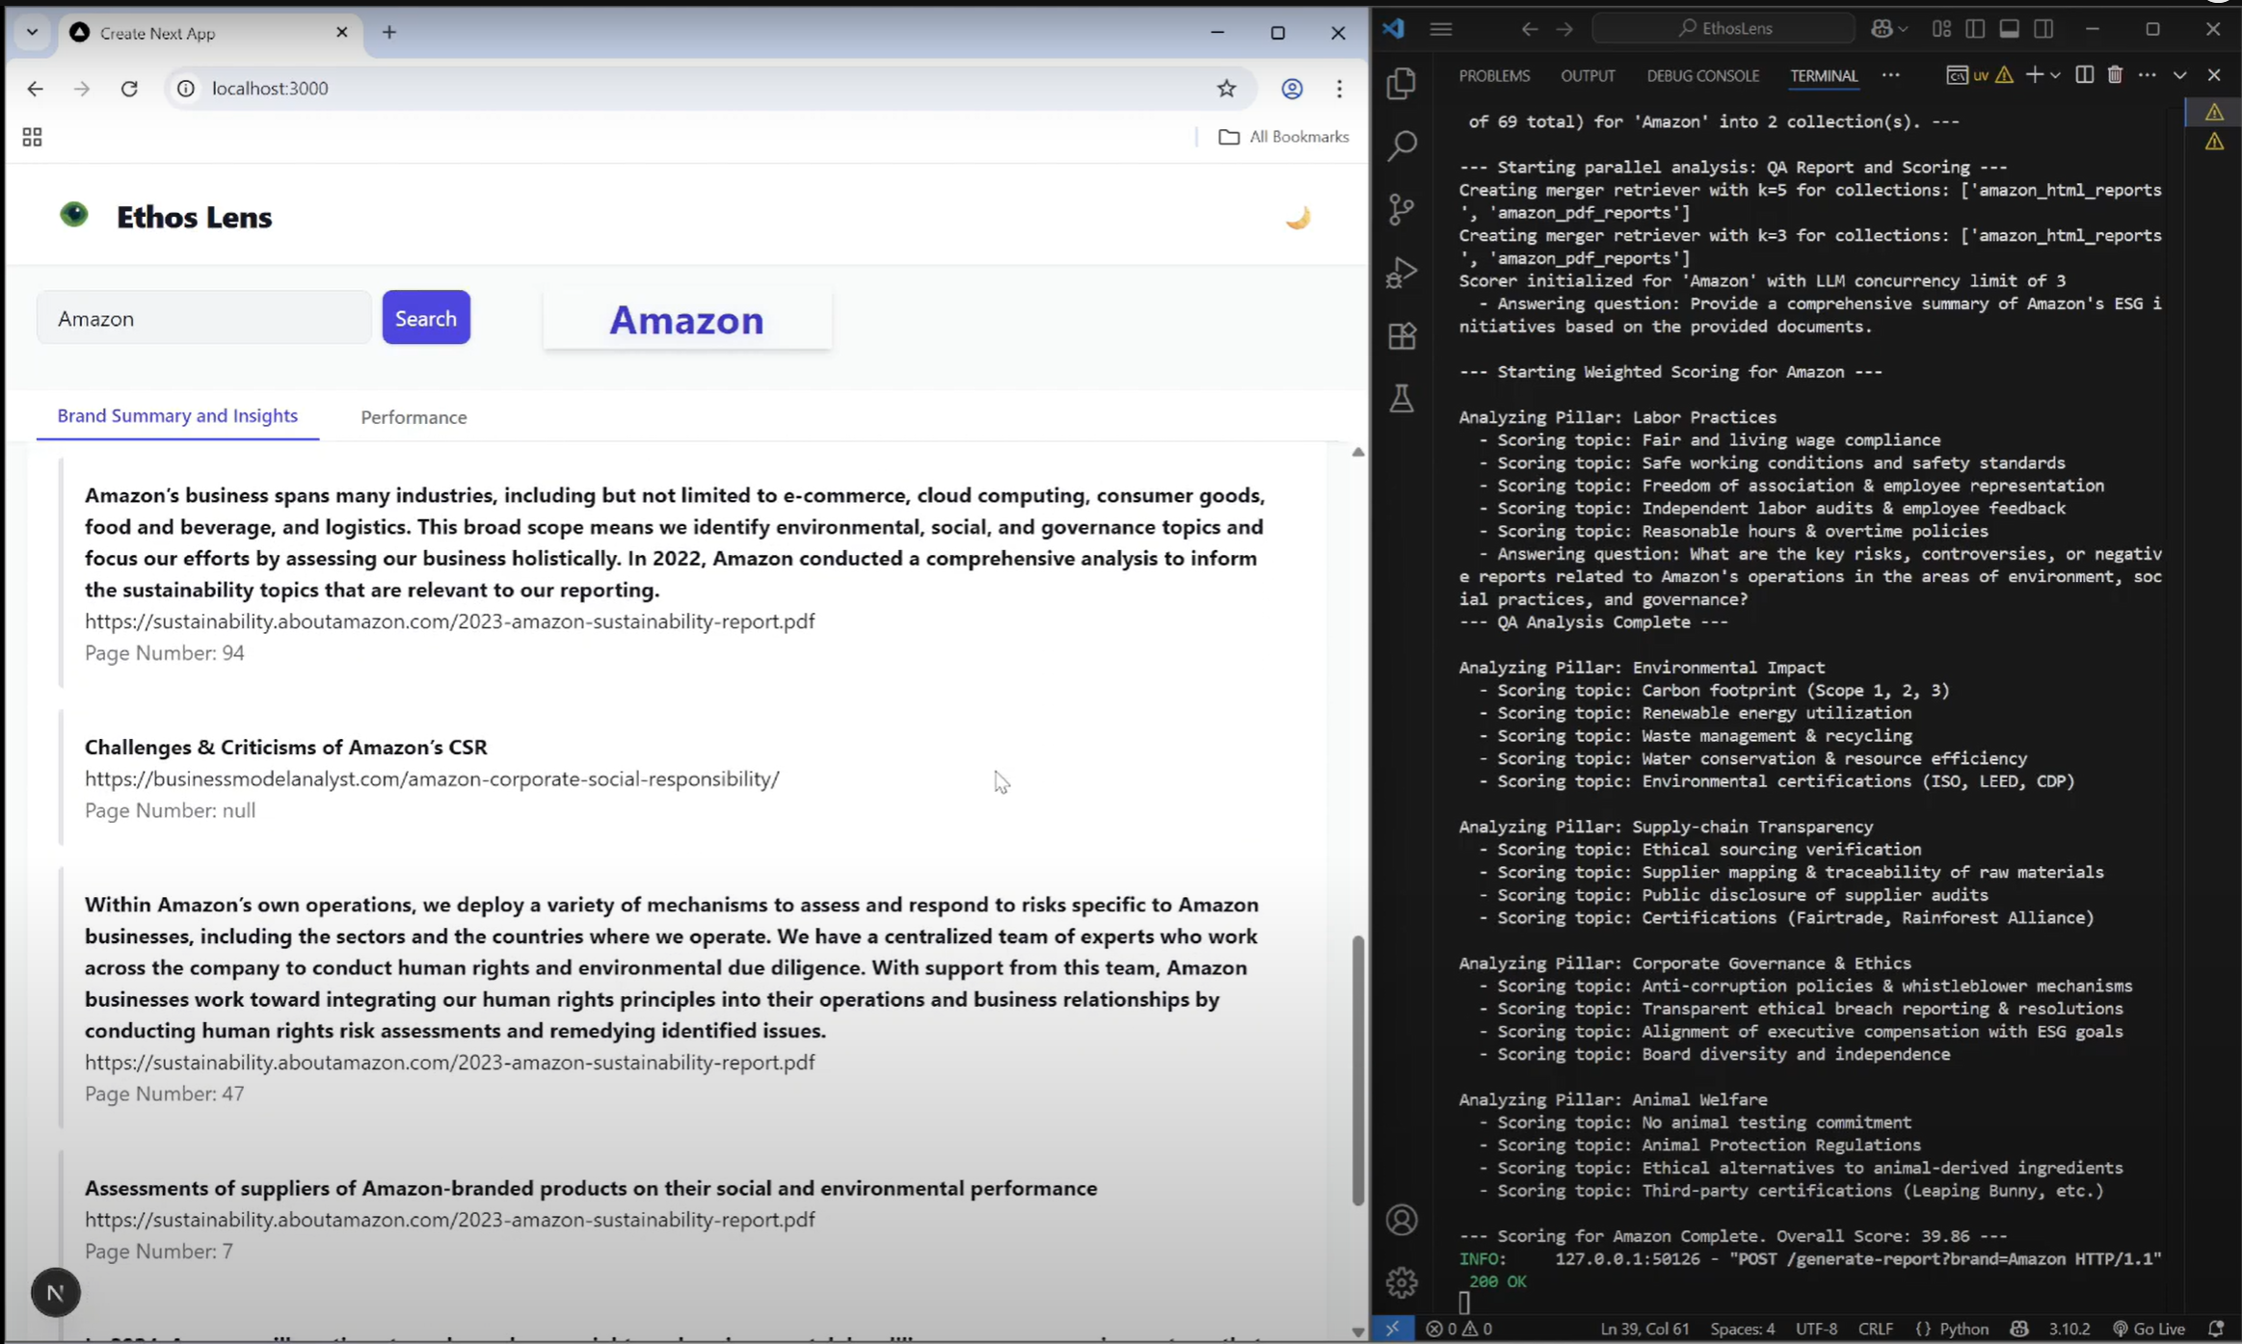This screenshot has width=2242, height=1344.
Task: Open Chrome tab search dropdown
Action: [x=32, y=33]
